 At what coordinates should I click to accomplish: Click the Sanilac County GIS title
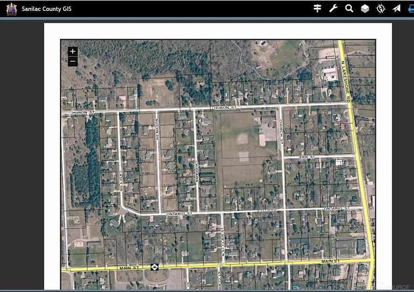(47, 9)
